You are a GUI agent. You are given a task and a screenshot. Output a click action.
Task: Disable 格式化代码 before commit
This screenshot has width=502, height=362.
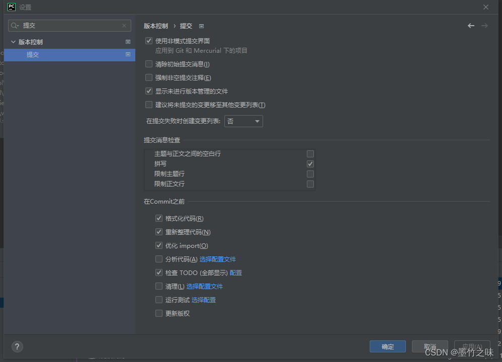[159, 218]
